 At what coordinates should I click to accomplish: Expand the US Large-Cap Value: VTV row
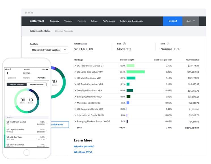(75, 72)
